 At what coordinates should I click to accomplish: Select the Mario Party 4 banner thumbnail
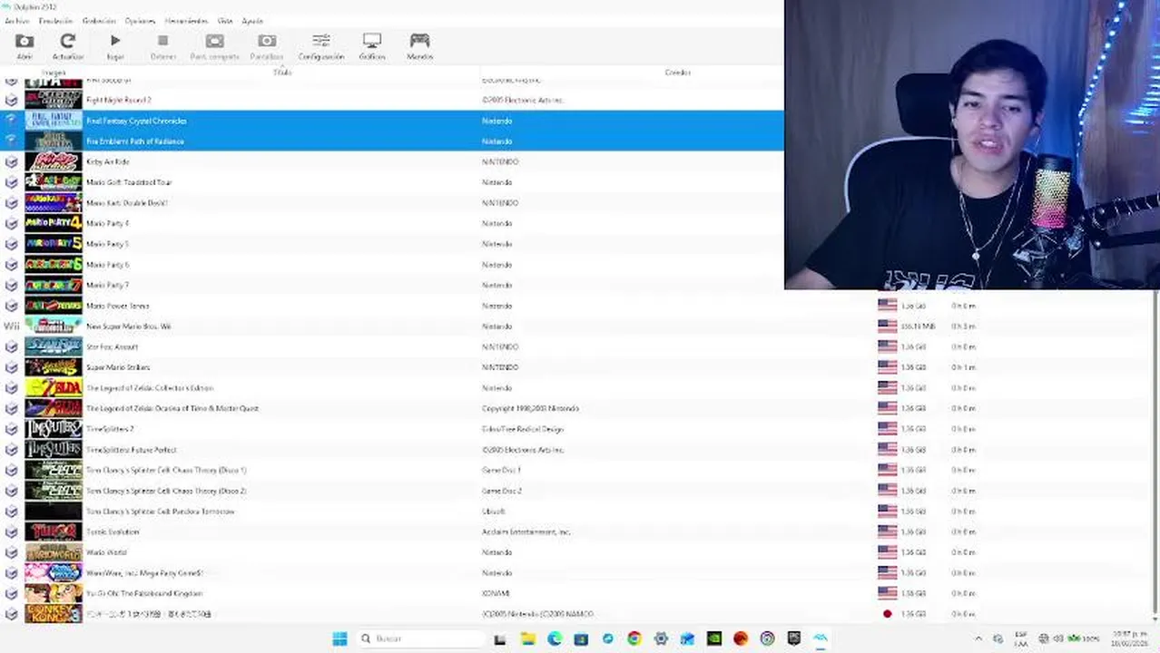pos(54,223)
